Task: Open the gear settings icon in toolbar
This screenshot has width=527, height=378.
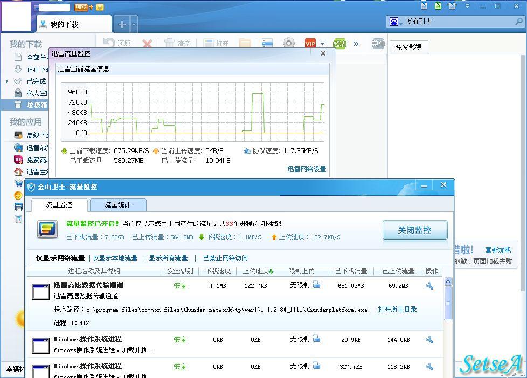Action: 289,43
